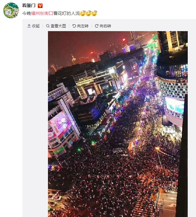The image size is (196, 217).
Task: Click the magnifier icon for large view
Action: click(x=48, y=26)
